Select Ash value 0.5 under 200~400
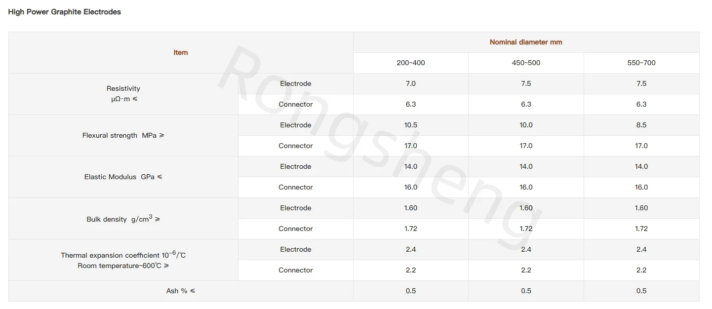712x309 pixels. [411, 291]
